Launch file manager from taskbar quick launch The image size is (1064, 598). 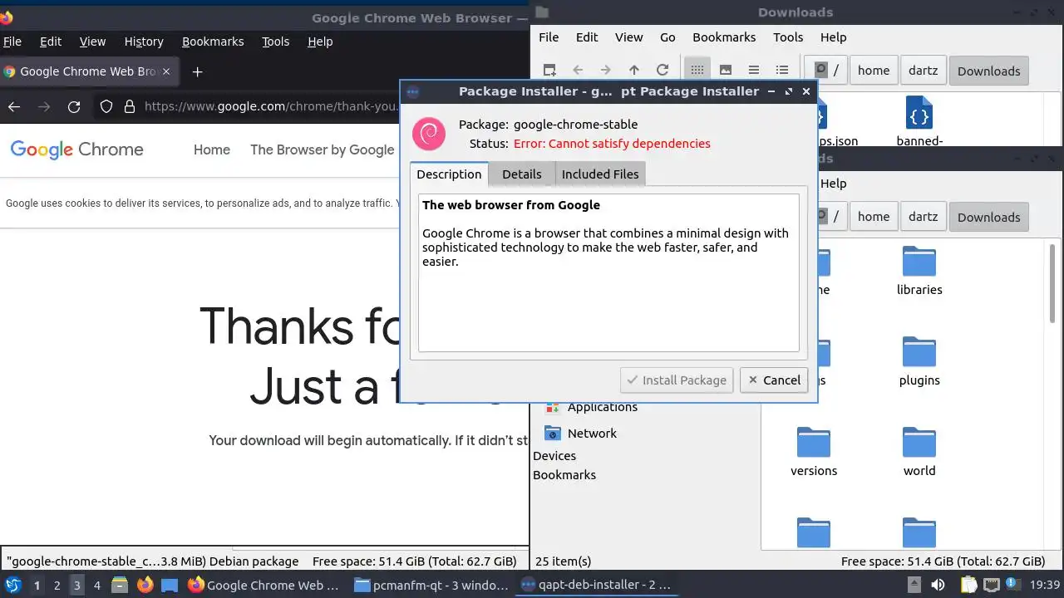click(x=119, y=585)
